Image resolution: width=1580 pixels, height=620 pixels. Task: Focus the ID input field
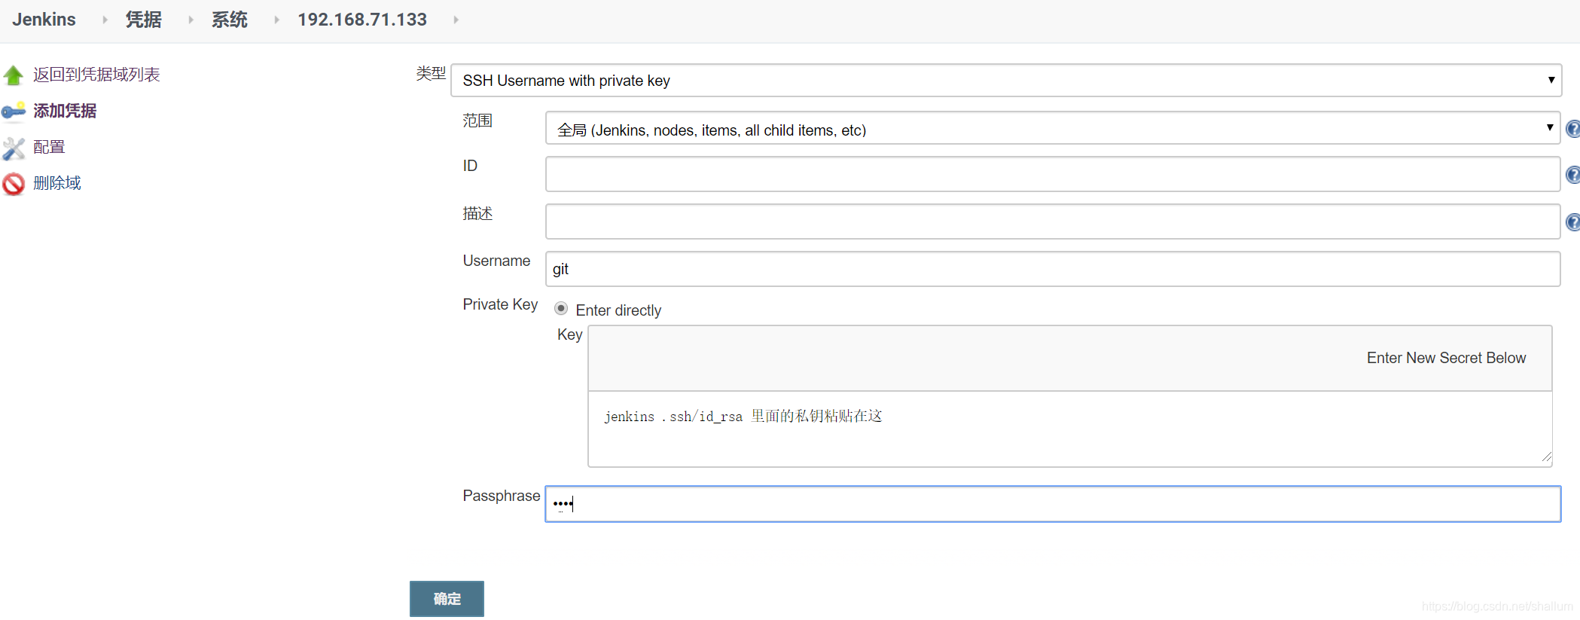pyautogui.click(x=1053, y=174)
